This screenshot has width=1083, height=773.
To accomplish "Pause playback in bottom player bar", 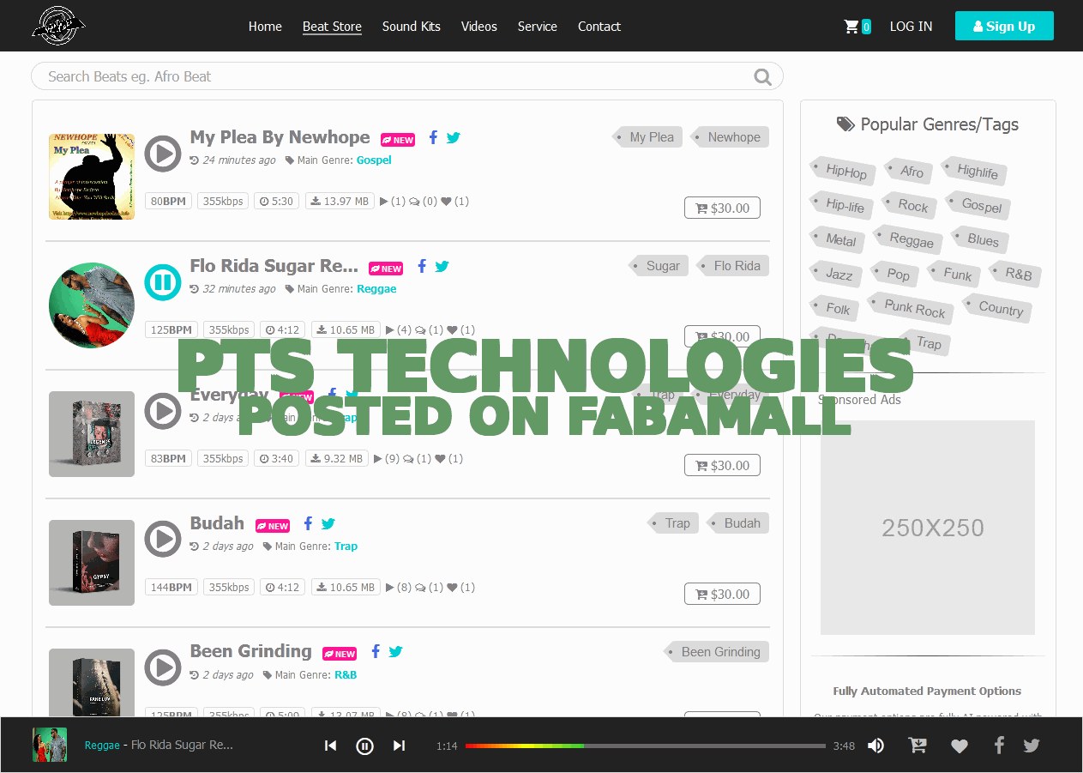I will [x=364, y=746].
